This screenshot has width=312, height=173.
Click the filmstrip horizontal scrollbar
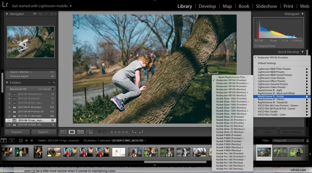175,162
